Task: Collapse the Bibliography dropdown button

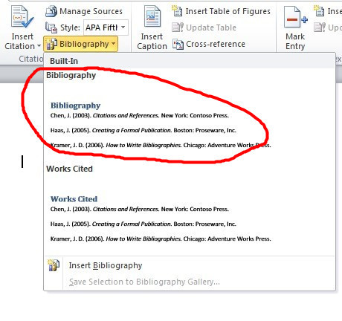Action: point(80,44)
